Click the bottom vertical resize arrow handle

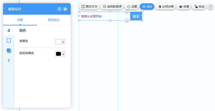coord(127,20)
